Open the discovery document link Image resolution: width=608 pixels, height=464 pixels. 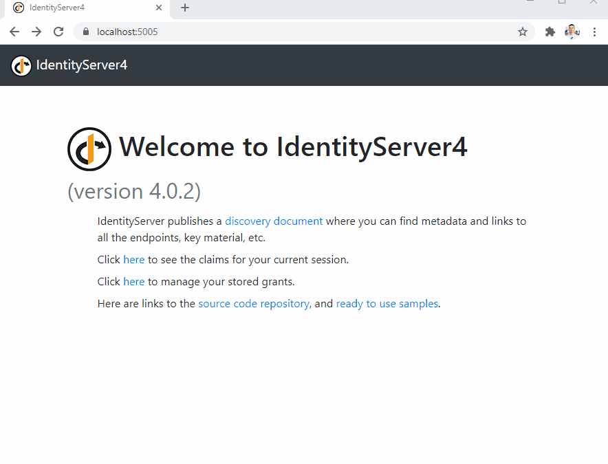pyautogui.click(x=274, y=221)
